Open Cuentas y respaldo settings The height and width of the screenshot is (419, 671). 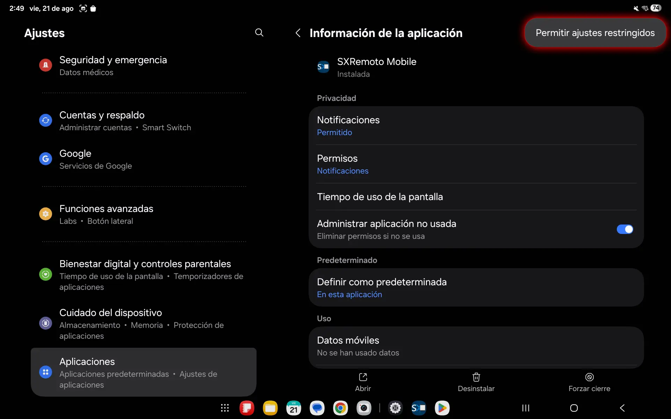[x=144, y=121]
